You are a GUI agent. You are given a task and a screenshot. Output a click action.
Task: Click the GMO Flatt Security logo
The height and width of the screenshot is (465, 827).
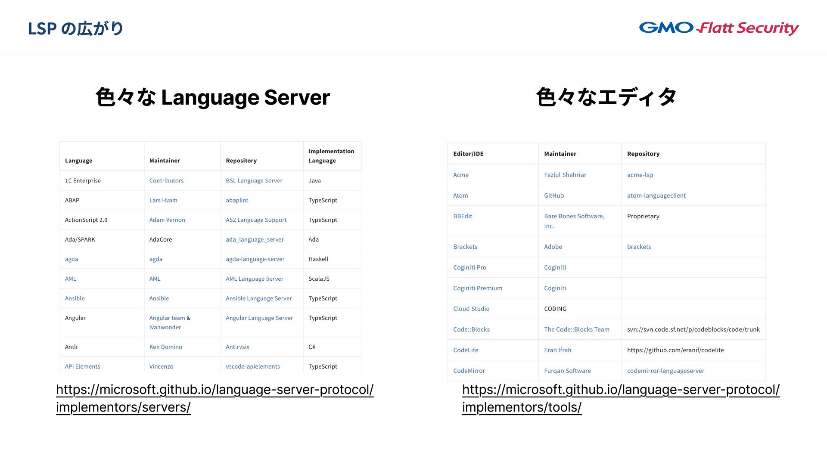point(718,28)
